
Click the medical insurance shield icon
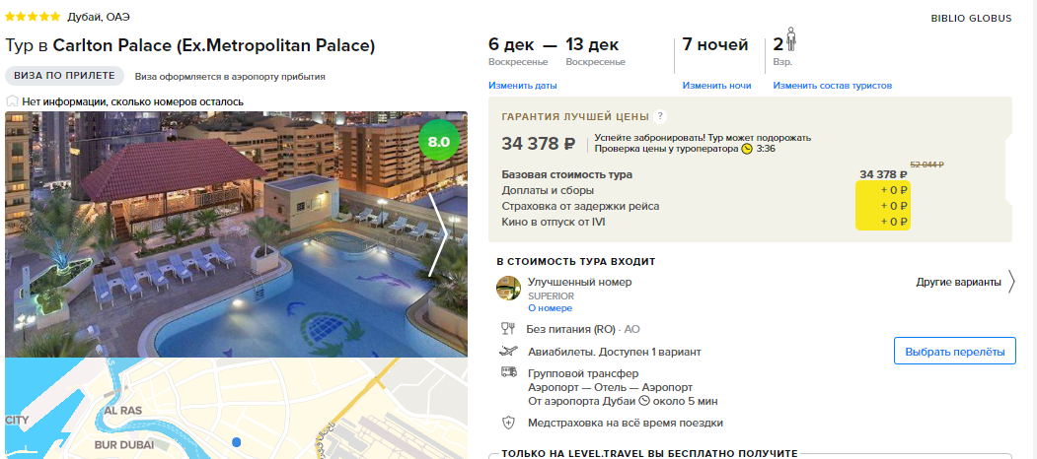coord(508,423)
